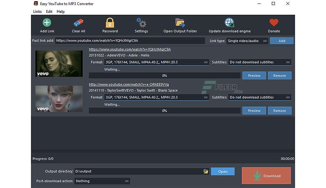
Task: Click the Open button for output directory
Action: pos(223,171)
